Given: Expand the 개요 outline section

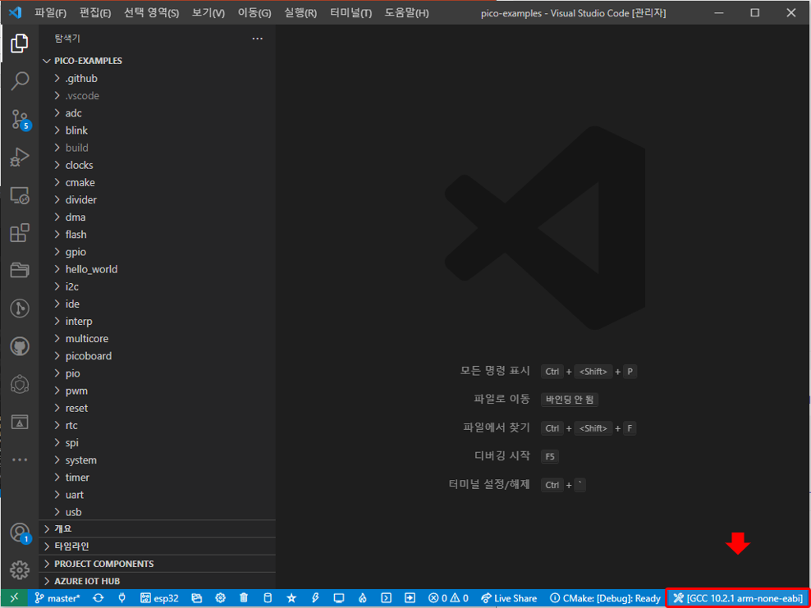Looking at the screenshot, I should click(158, 529).
